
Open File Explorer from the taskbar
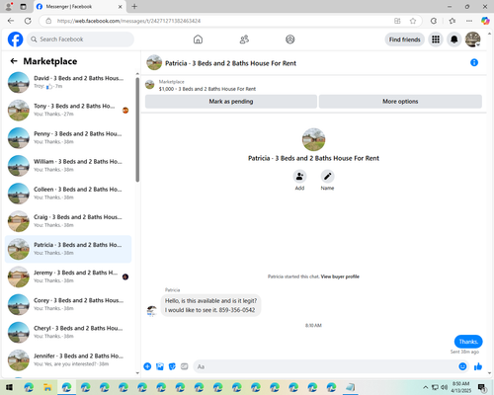coord(47,387)
